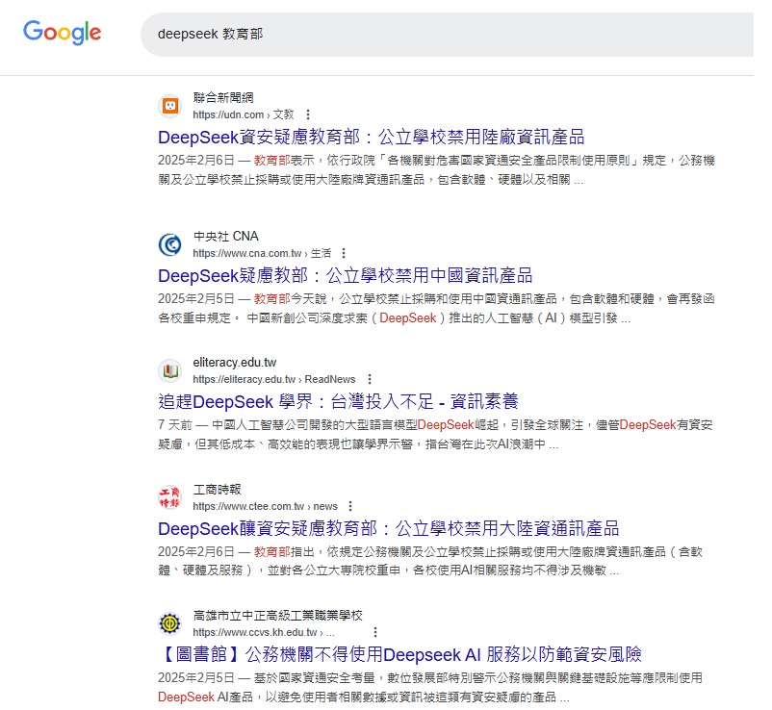Click the udn result snippet dated 2025年2月6日
772x710 pixels.
pyautogui.click(x=436, y=170)
